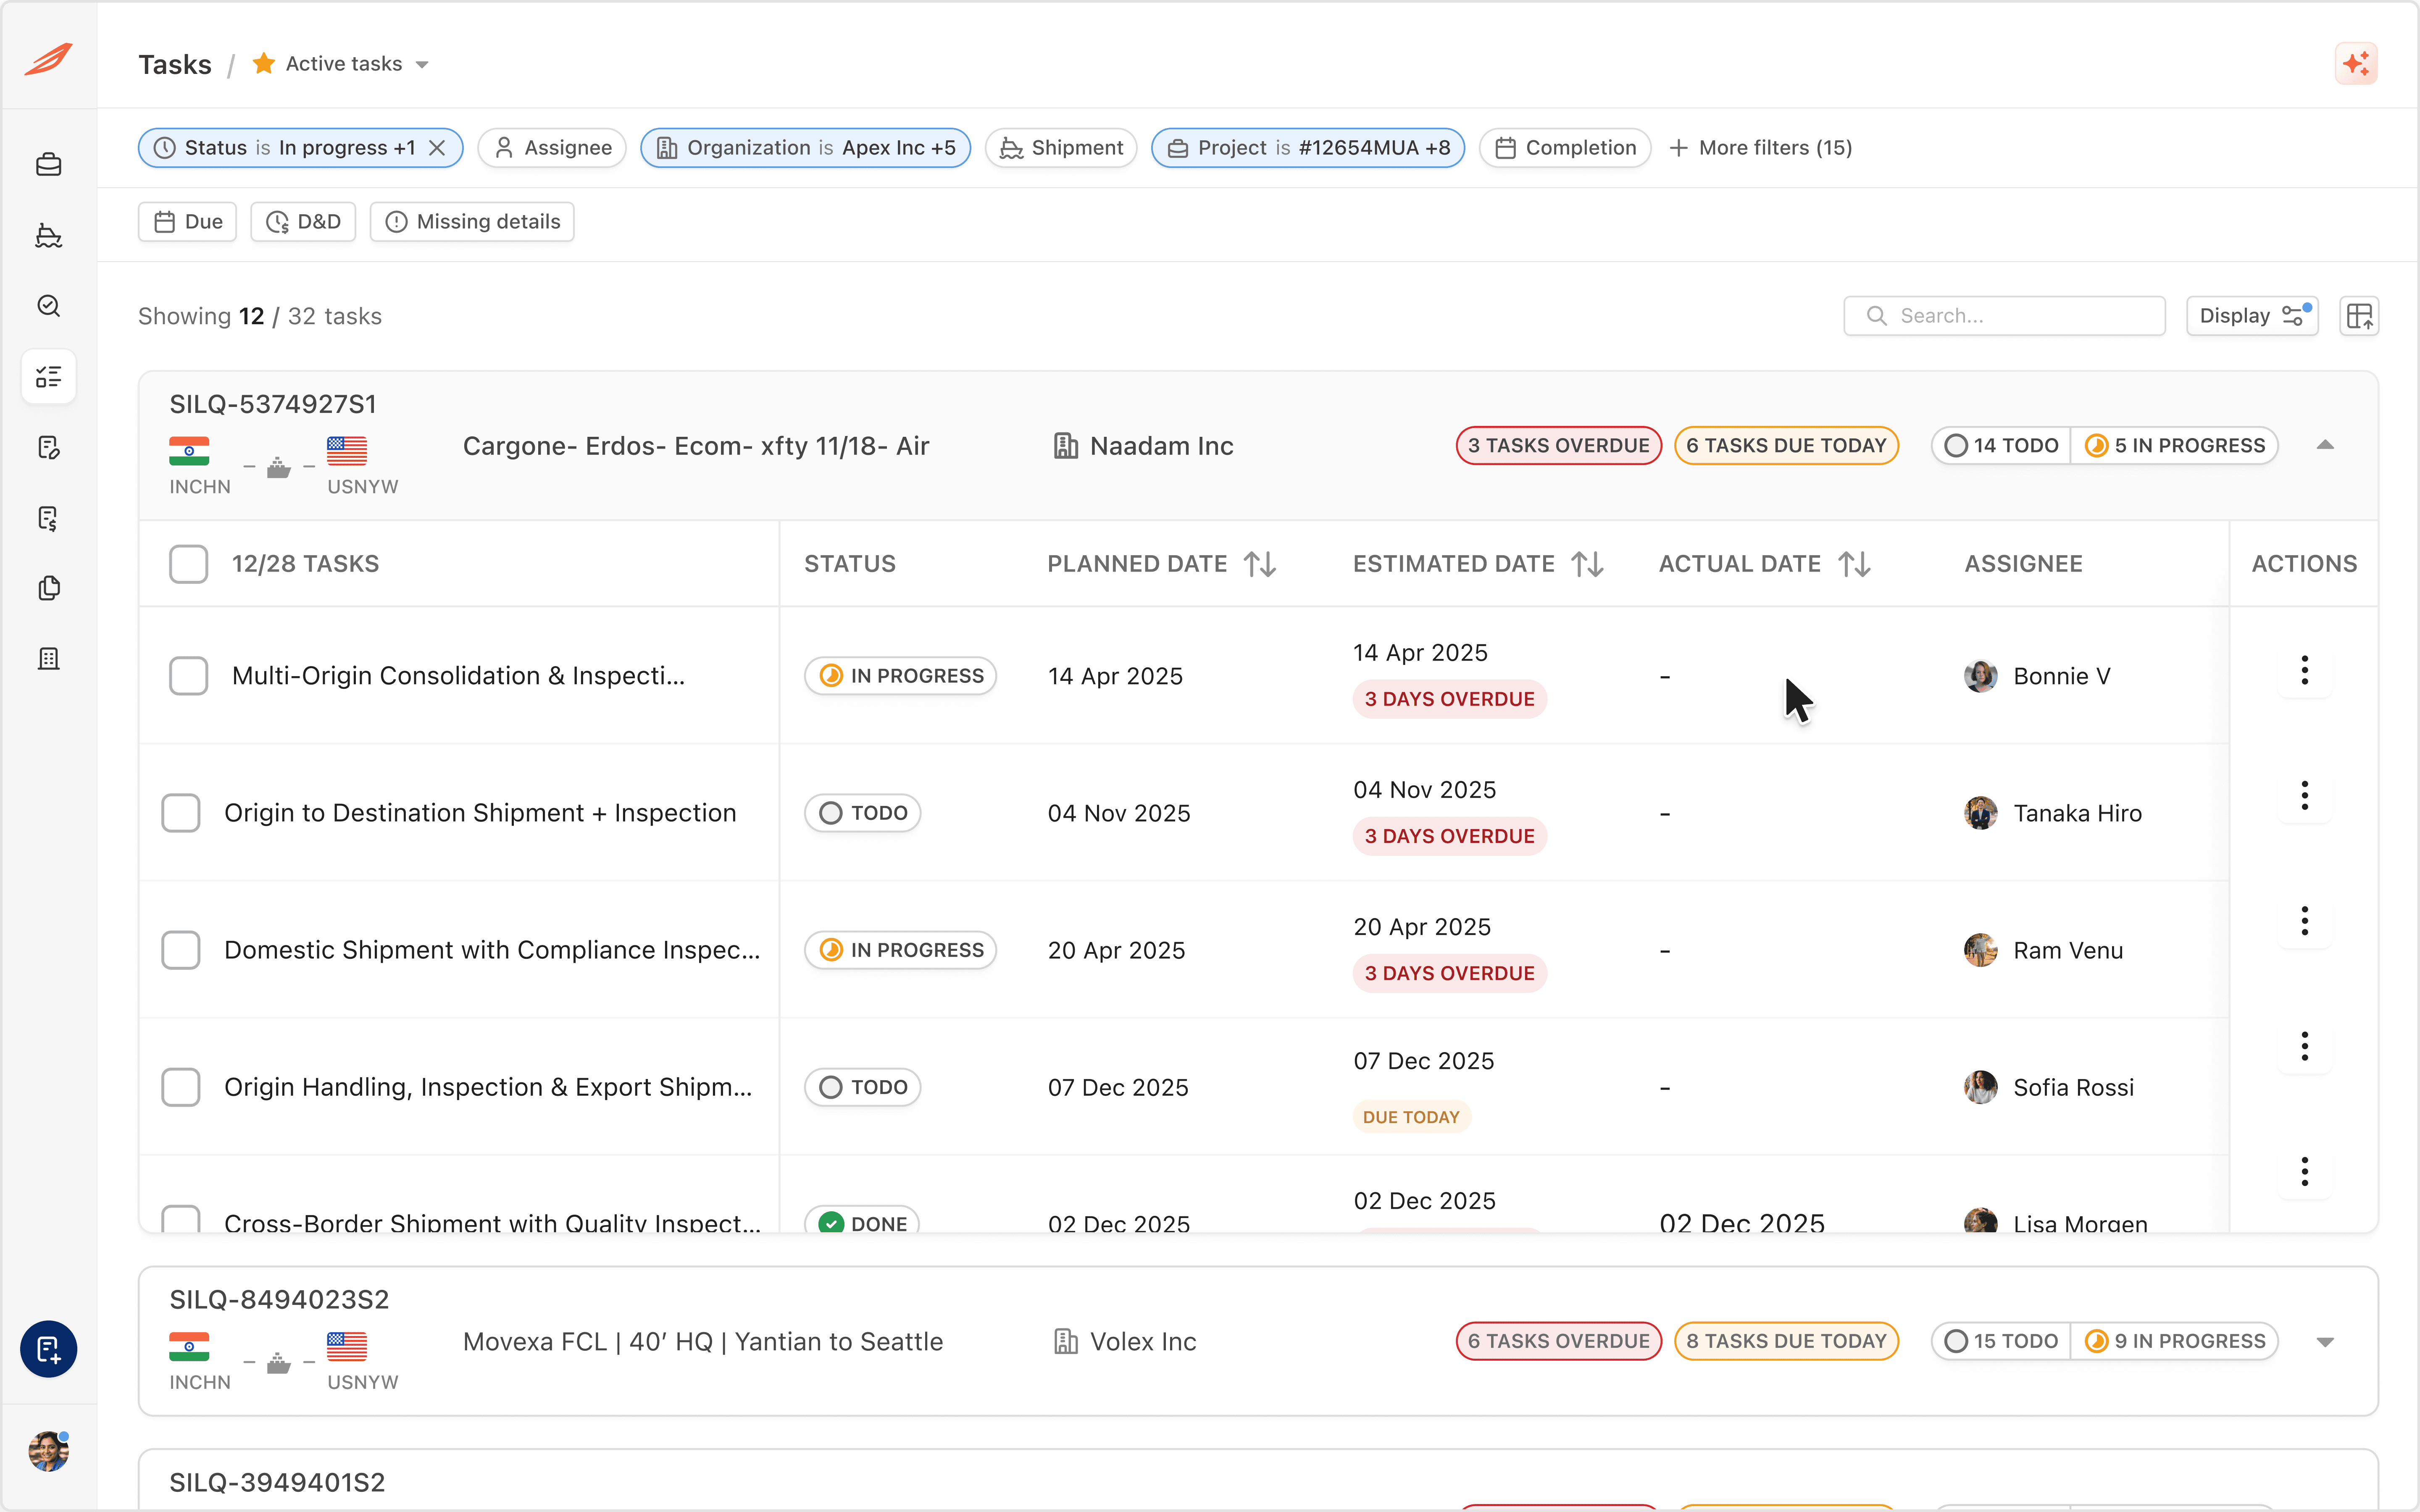The height and width of the screenshot is (1512, 2420).
Task: Click the Display settings button
Action: pyautogui.click(x=2251, y=316)
